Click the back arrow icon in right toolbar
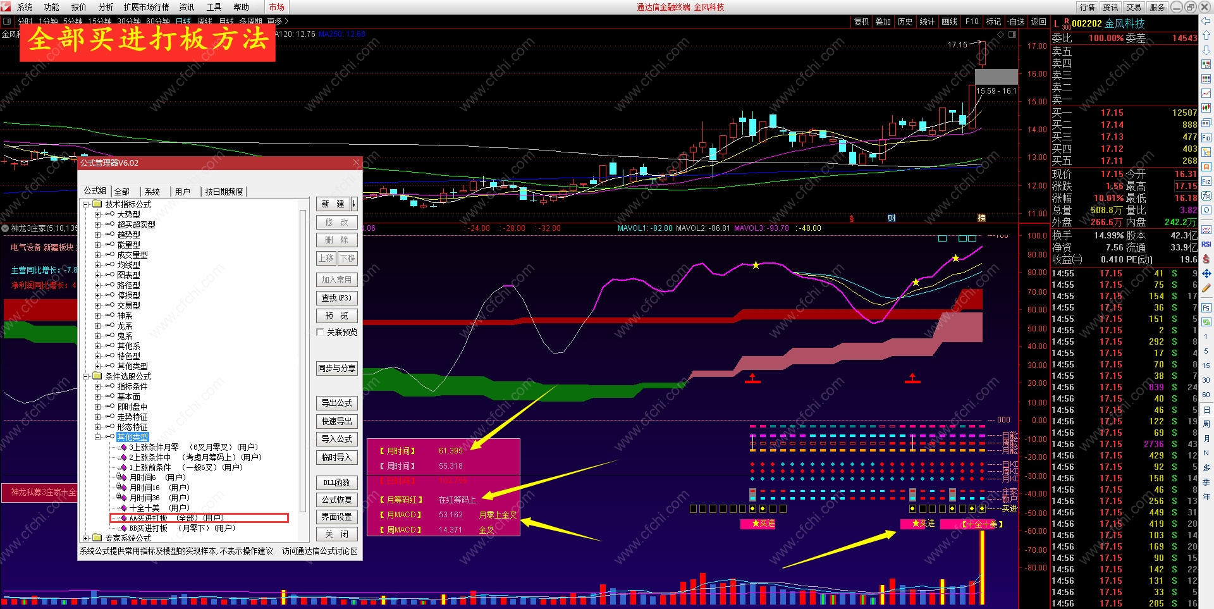The image size is (1214, 609). [x=1206, y=22]
